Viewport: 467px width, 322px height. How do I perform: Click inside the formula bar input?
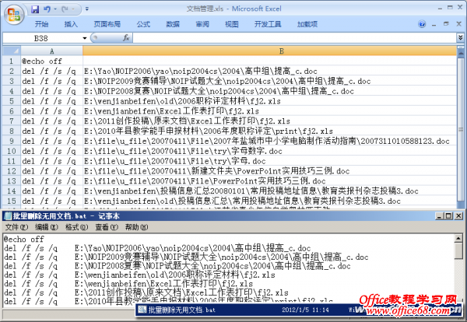[294, 38]
